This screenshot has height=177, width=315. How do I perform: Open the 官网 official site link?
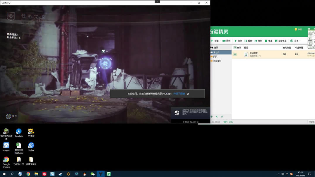(225, 122)
